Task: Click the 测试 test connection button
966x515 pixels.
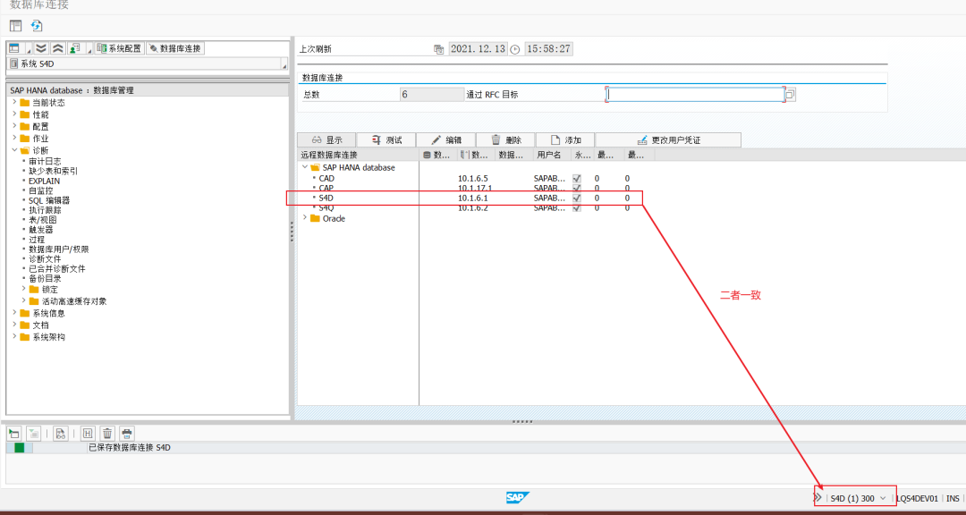Action: [x=386, y=139]
